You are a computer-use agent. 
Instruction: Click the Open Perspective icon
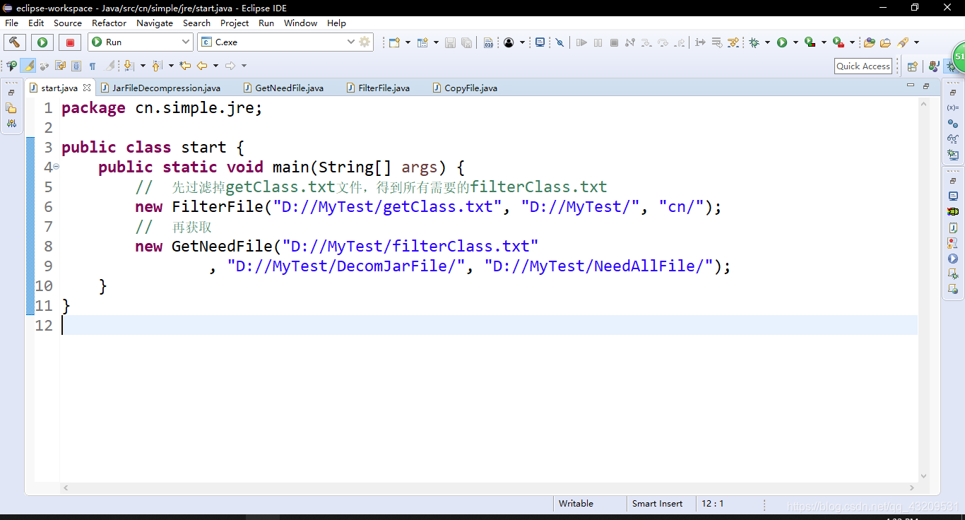pyautogui.click(x=913, y=66)
